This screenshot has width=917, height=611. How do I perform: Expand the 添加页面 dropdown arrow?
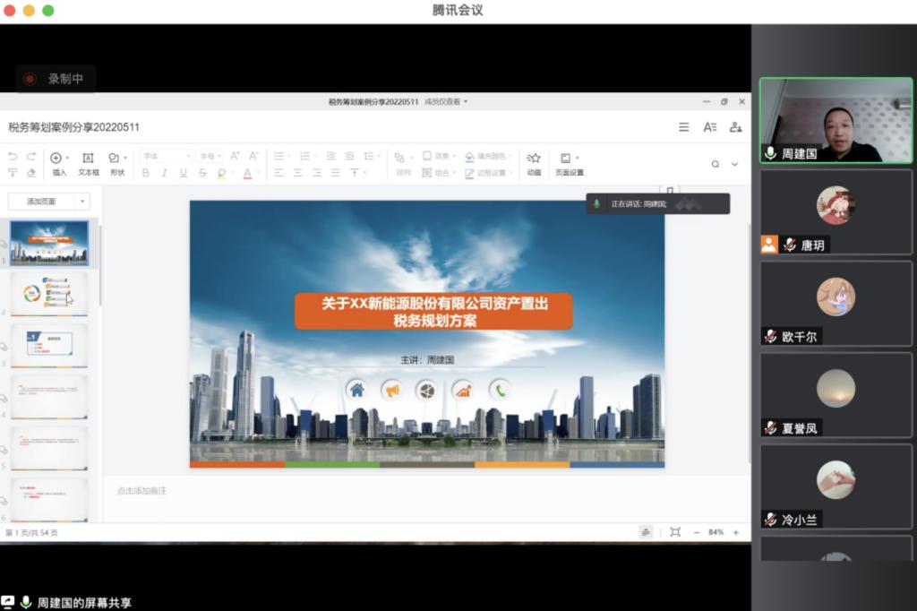(83, 202)
